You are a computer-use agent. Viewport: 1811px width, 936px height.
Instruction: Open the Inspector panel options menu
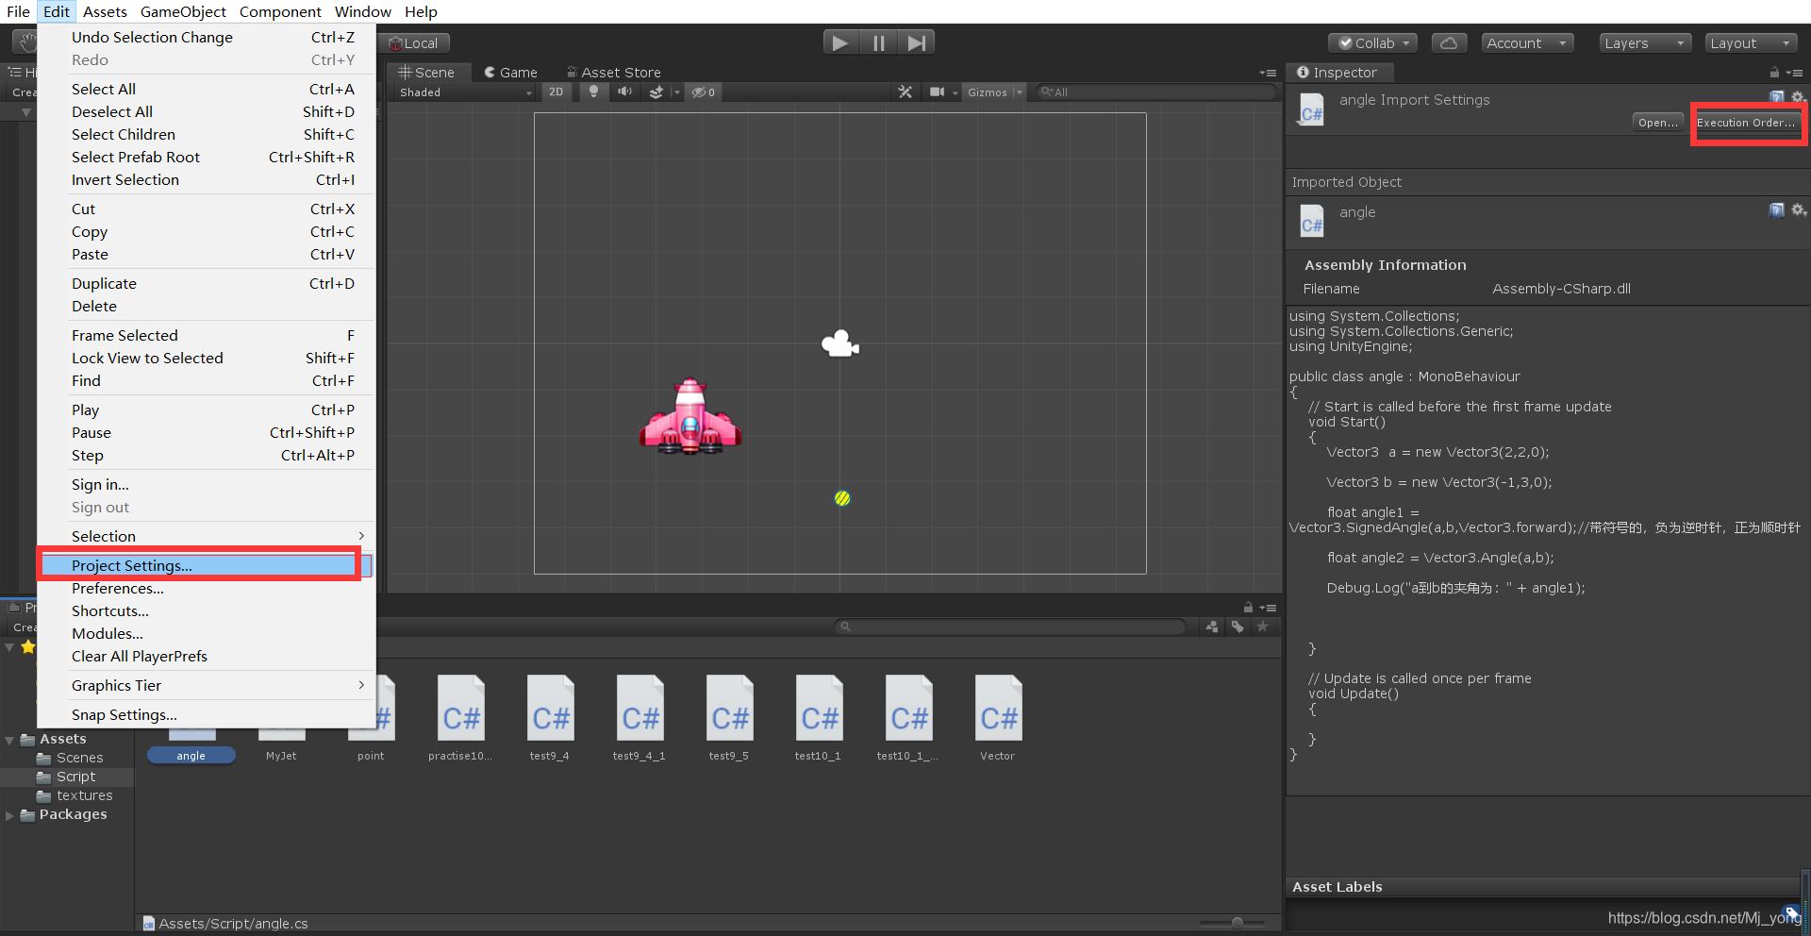pos(1795,73)
